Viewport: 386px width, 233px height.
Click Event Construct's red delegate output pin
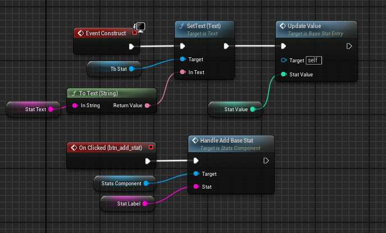point(135,33)
